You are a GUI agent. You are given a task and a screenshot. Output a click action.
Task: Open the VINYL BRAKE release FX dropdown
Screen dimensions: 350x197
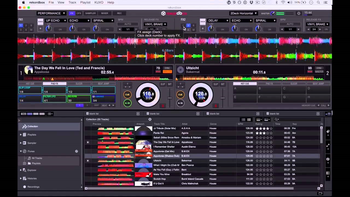click(x=155, y=24)
